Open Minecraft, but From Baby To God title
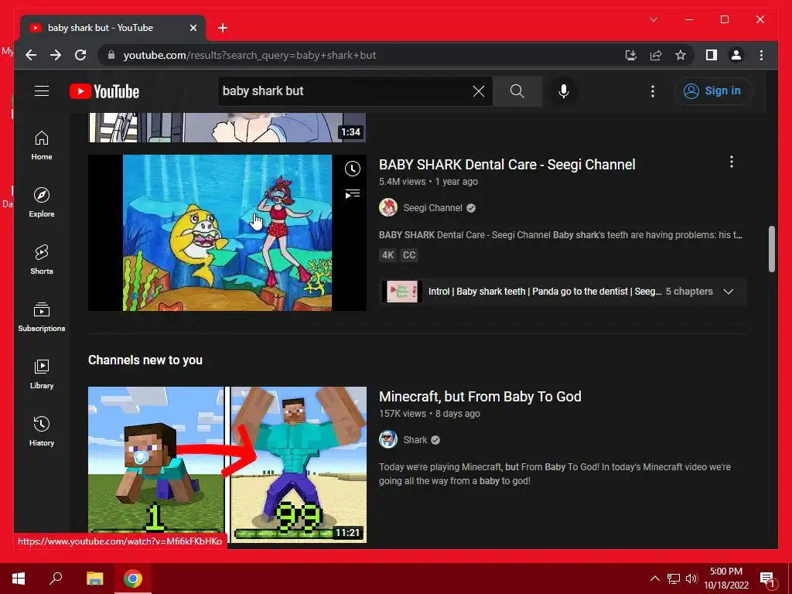The width and height of the screenshot is (792, 594). tap(480, 397)
